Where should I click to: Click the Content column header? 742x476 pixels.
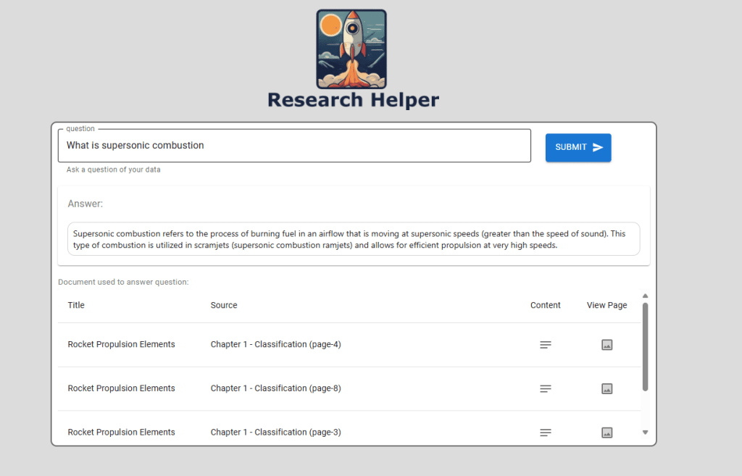point(545,305)
